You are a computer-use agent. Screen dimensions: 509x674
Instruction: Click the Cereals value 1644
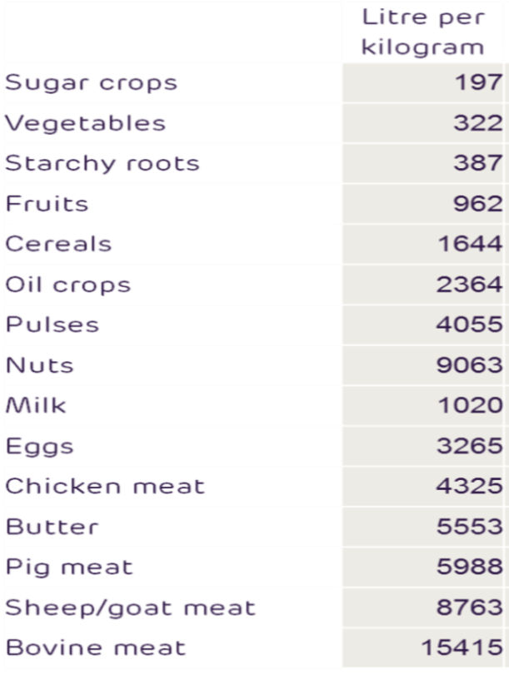(471, 244)
